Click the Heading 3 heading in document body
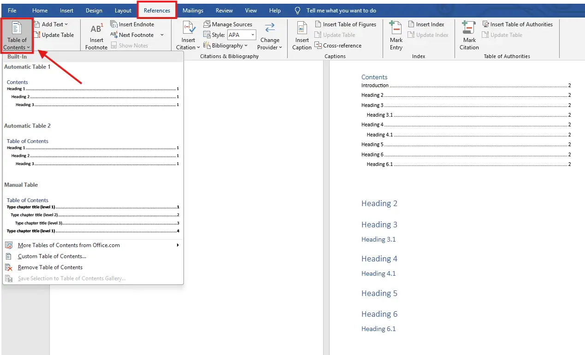Viewport: 585px width, 355px height. (379, 225)
